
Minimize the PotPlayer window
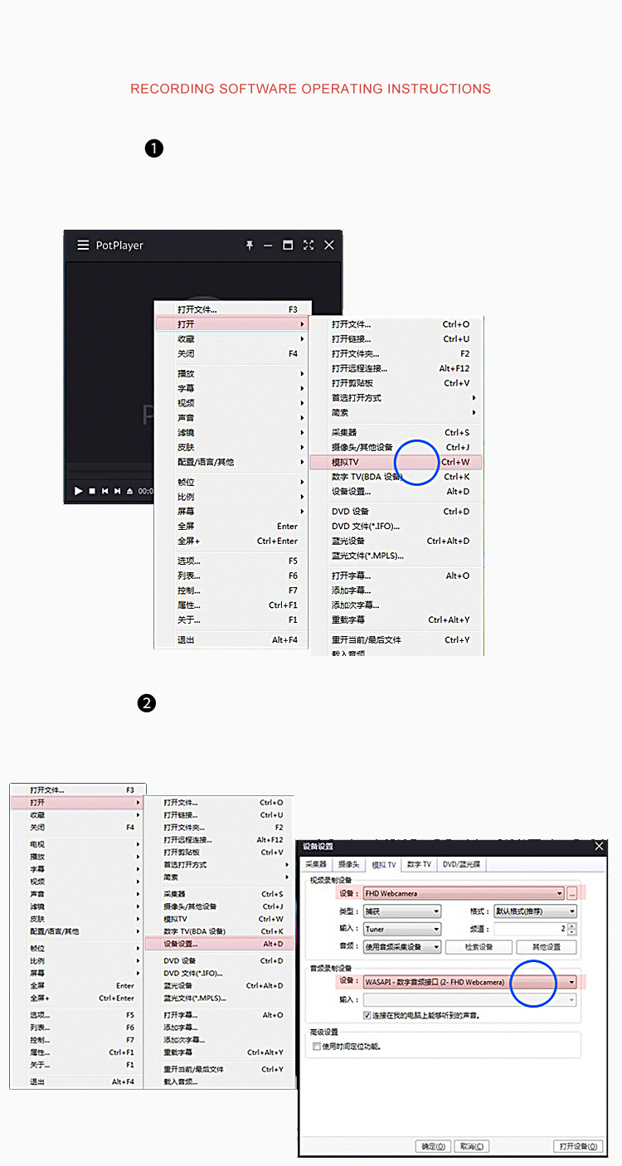click(x=268, y=245)
